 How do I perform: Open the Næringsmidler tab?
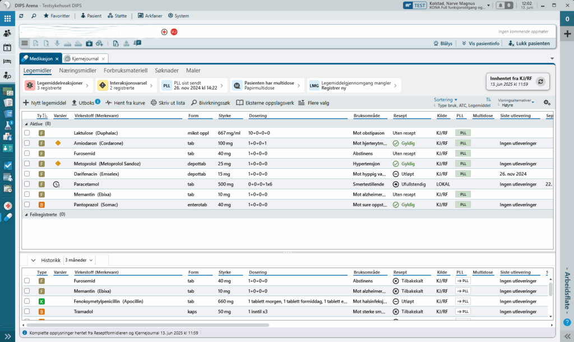pyautogui.click(x=78, y=71)
